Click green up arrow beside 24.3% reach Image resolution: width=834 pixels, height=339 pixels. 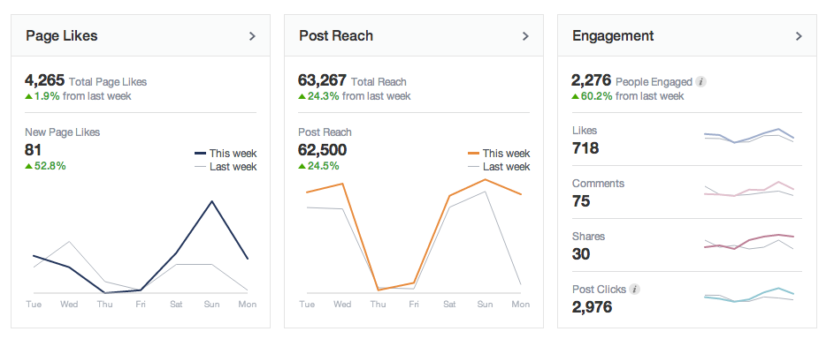pos(302,96)
